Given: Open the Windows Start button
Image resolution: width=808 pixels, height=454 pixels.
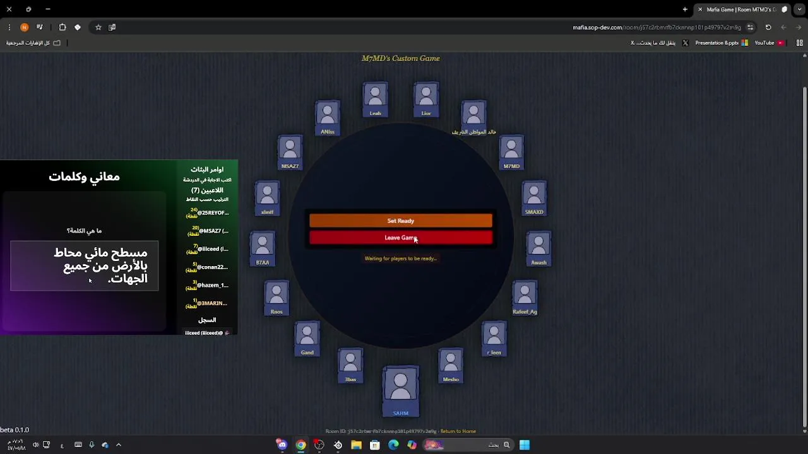Looking at the screenshot, I should point(525,445).
